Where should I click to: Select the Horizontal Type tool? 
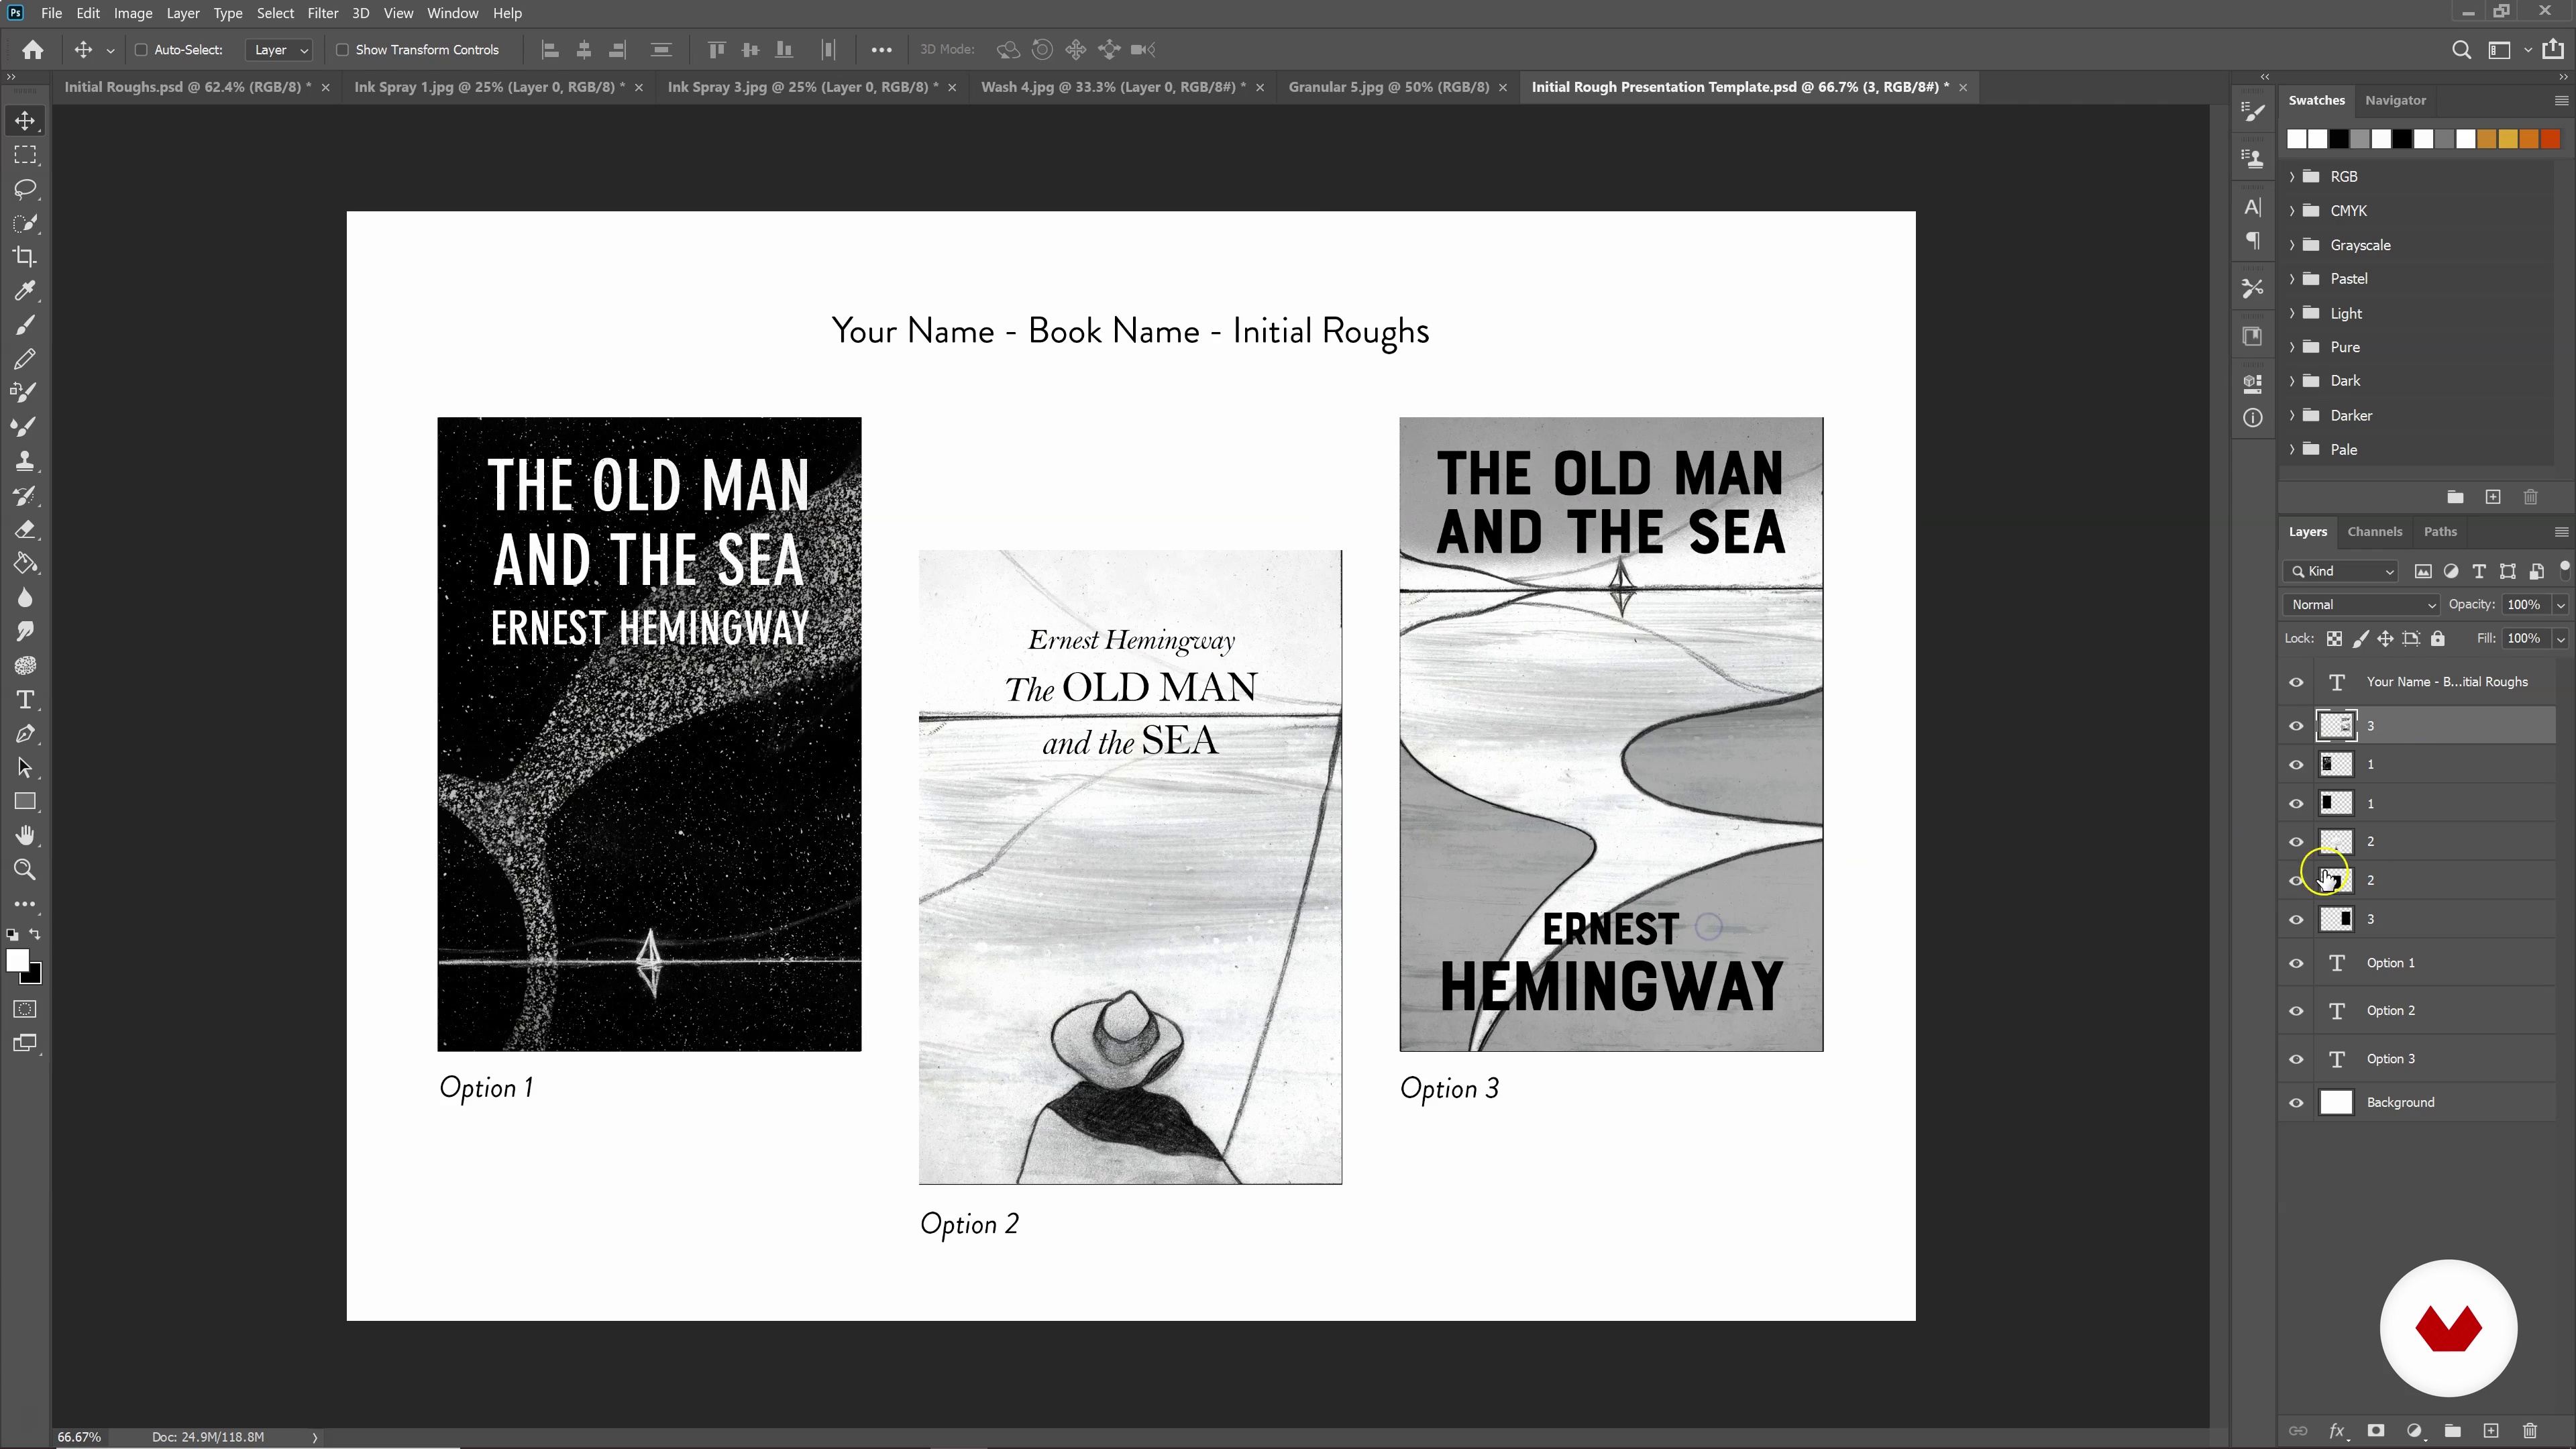(x=25, y=699)
